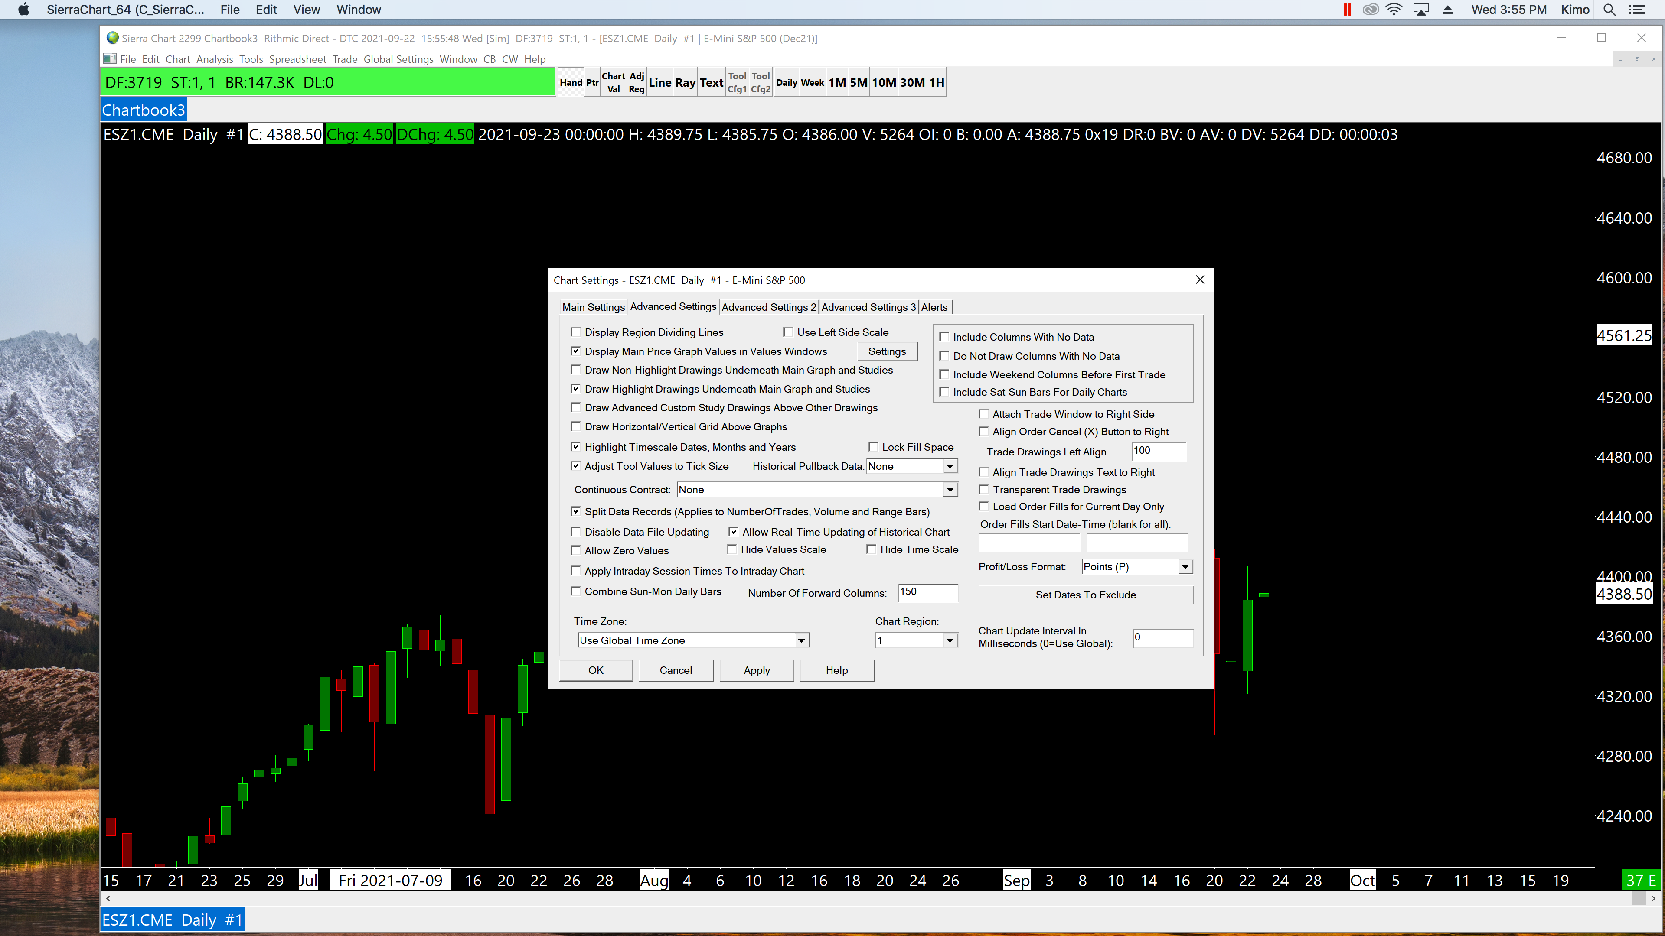Switch chart to Daily timeframe button
The width and height of the screenshot is (1665, 936).
point(787,83)
